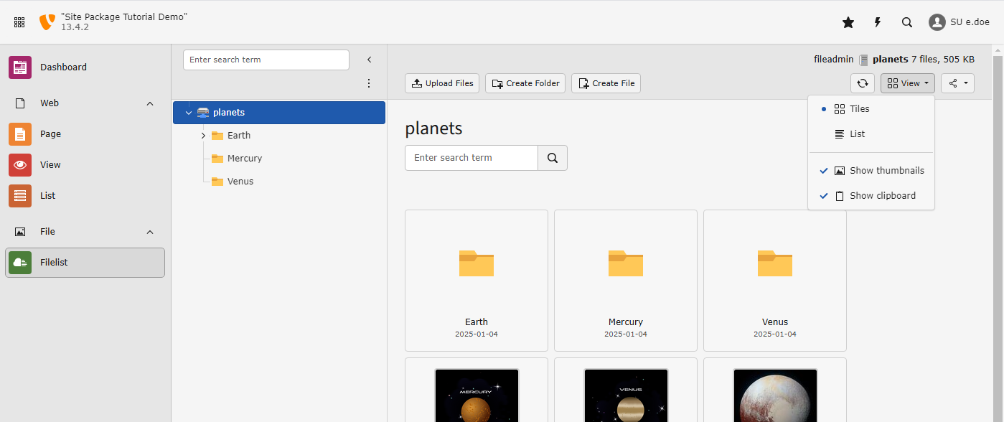Open the Venus folder tile

(x=775, y=281)
